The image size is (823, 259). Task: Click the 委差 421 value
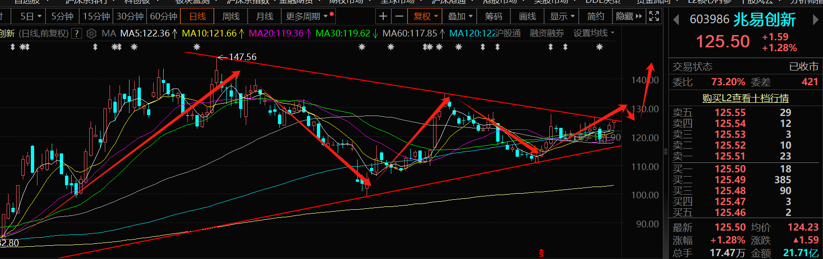coord(810,82)
